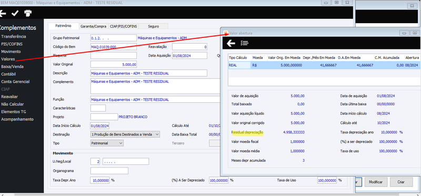Image resolution: width=421 pixels, height=196 pixels.
Task: Click the Data Aquisição date field
Action: (189, 56)
